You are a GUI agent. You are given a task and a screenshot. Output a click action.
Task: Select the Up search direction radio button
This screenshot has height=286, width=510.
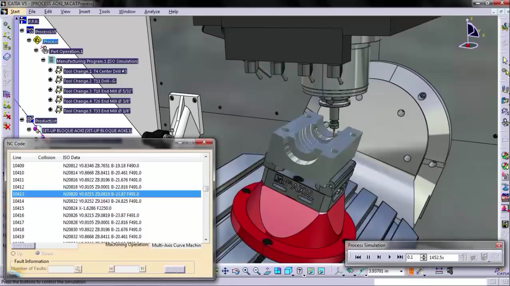pos(13,253)
